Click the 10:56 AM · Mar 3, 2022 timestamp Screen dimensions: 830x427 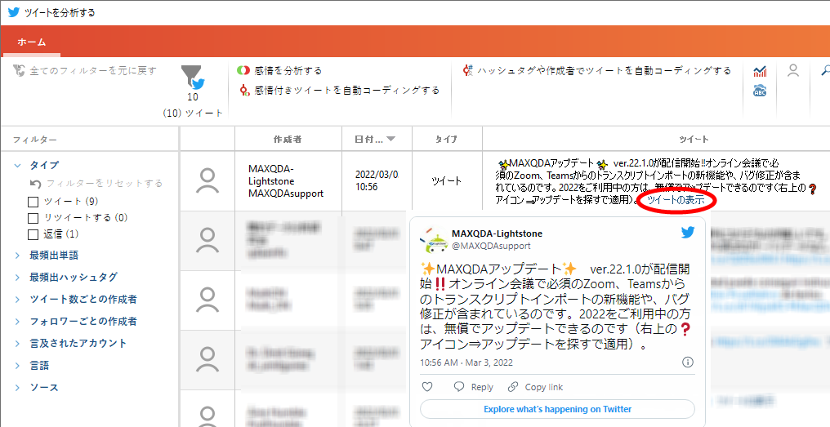coord(466,363)
